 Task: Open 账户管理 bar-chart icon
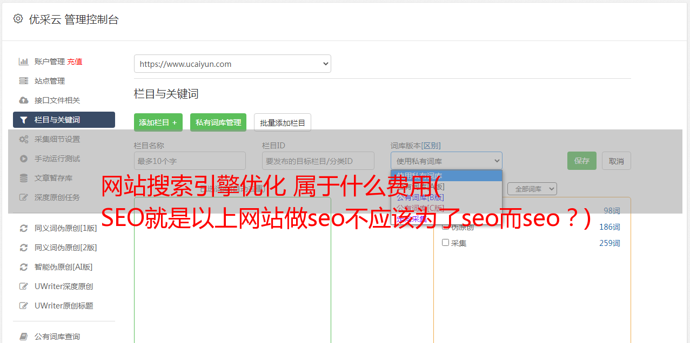tap(24, 61)
